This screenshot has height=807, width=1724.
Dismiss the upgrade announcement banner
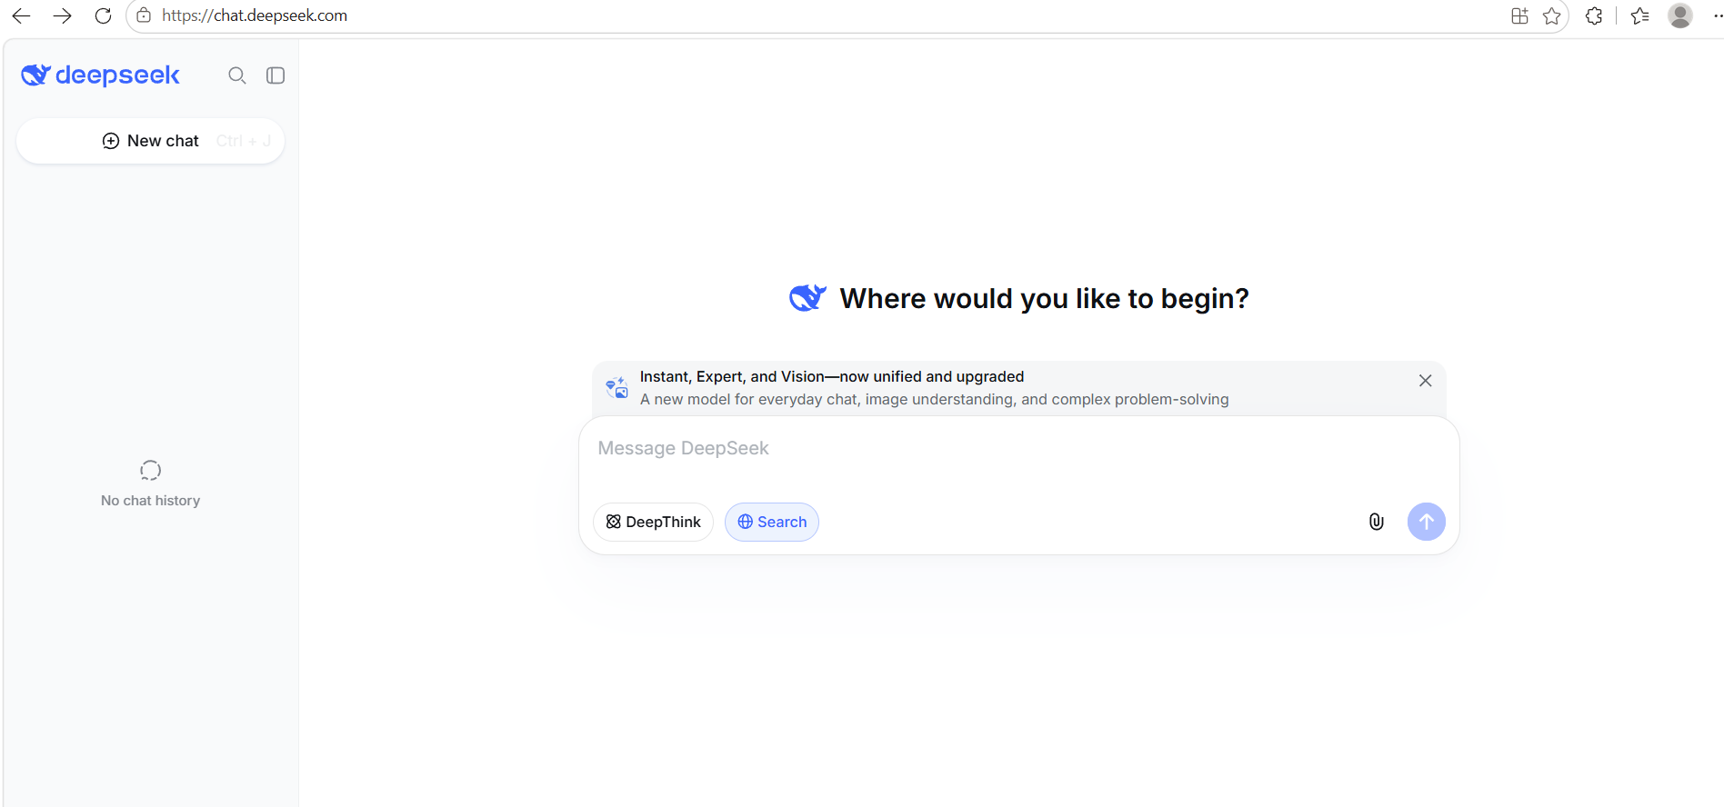1426,381
